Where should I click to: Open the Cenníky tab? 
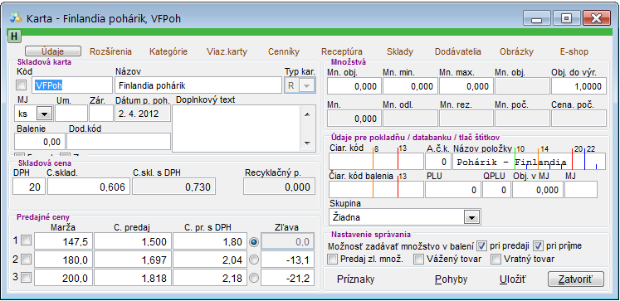284,51
